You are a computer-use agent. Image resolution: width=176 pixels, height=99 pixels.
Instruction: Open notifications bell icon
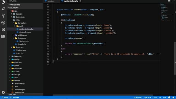click(x=173, y=97)
